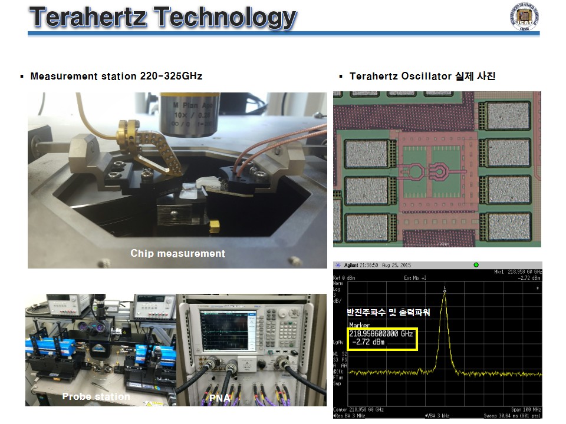Click the Measurement station 220-325GHz bullet text

click(116, 76)
